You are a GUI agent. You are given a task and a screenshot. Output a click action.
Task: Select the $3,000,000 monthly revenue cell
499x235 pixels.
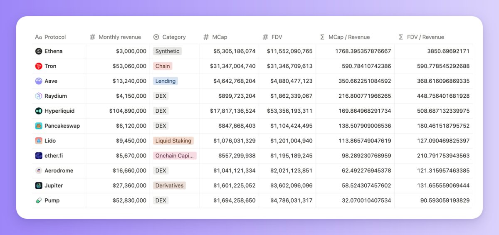[118, 51]
